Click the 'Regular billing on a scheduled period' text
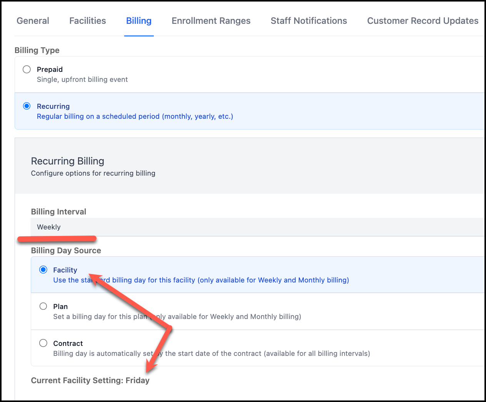Screen dimensions: 486x402 135,116
